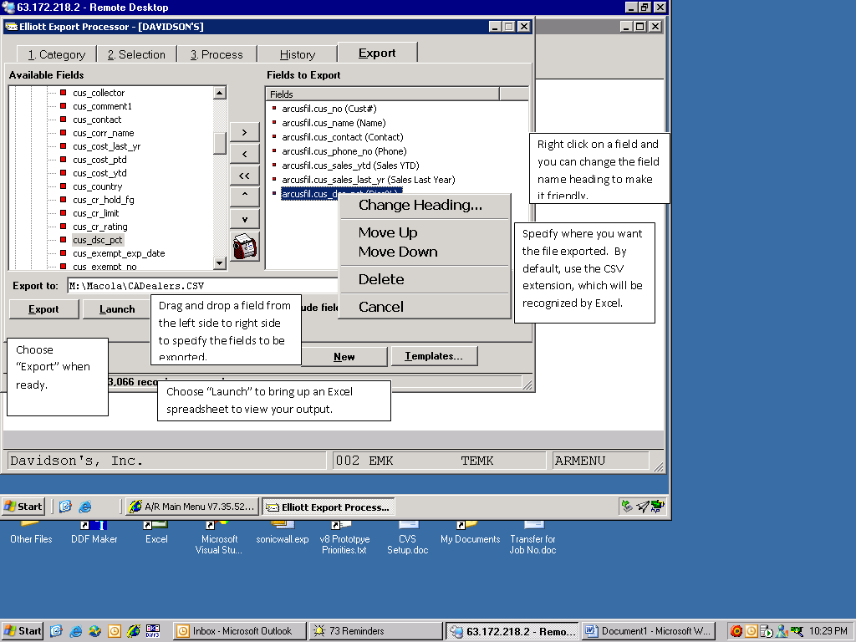Click Show Desktop icon in the remote desktop taskbar
The width and height of the screenshot is (856, 642).
click(x=65, y=507)
